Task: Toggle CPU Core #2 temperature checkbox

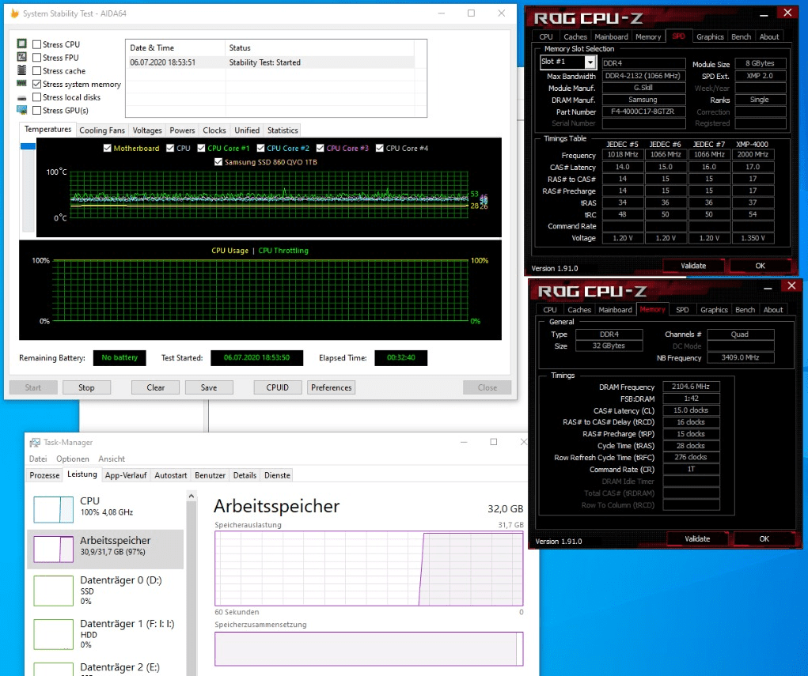Action: [260, 149]
